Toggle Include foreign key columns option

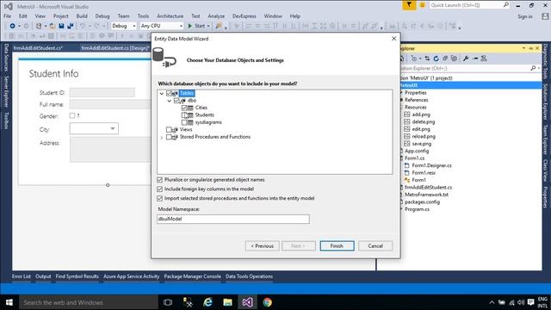pyautogui.click(x=160, y=189)
